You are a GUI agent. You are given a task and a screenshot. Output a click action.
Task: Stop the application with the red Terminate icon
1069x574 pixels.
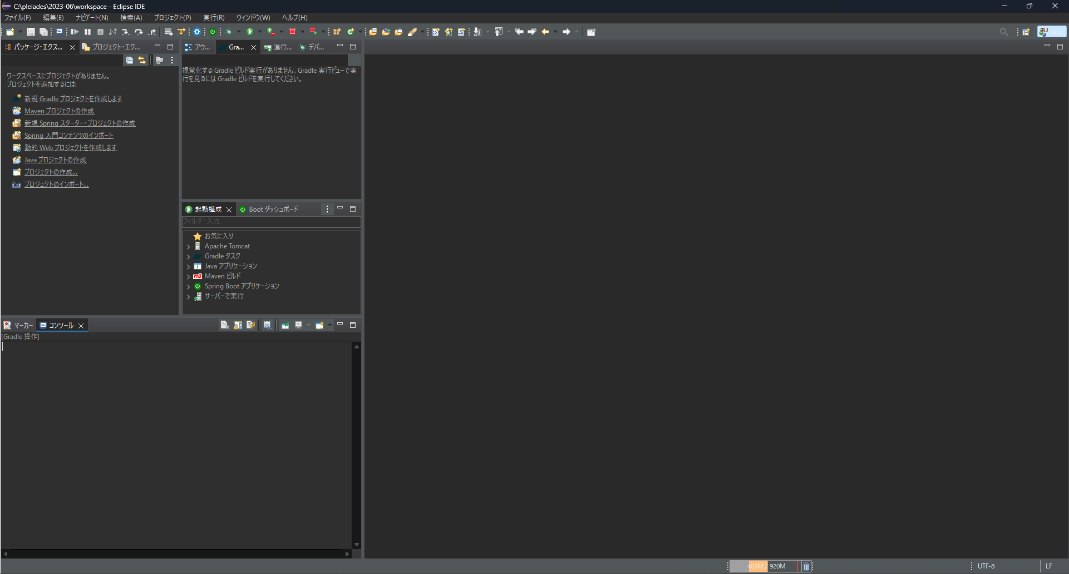[x=293, y=32]
